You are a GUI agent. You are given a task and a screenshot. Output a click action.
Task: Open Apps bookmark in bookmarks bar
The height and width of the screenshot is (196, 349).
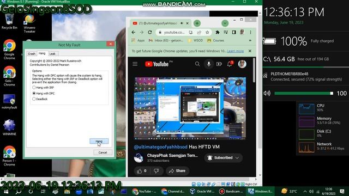point(138,40)
